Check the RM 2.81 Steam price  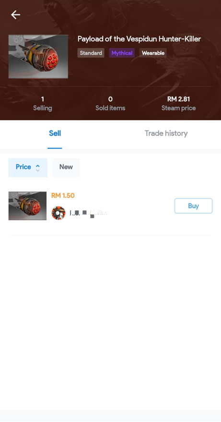click(x=178, y=99)
